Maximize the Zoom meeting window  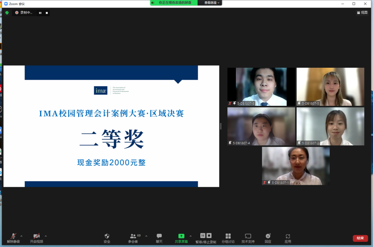point(354,4)
